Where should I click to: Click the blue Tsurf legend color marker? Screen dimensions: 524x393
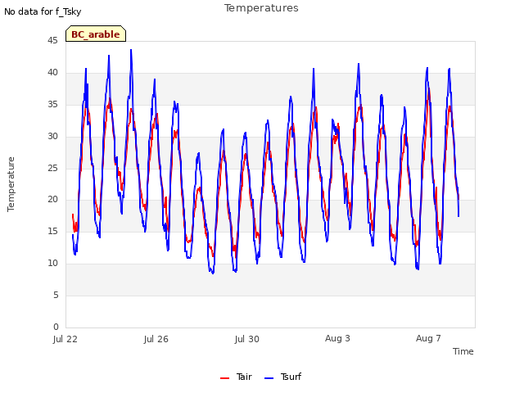pos(269,378)
